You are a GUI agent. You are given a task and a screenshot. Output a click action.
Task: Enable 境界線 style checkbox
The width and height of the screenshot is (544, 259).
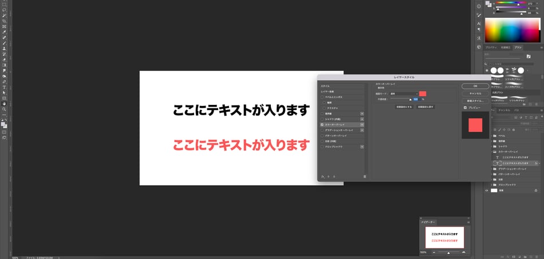pyautogui.click(x=322, y=113)
